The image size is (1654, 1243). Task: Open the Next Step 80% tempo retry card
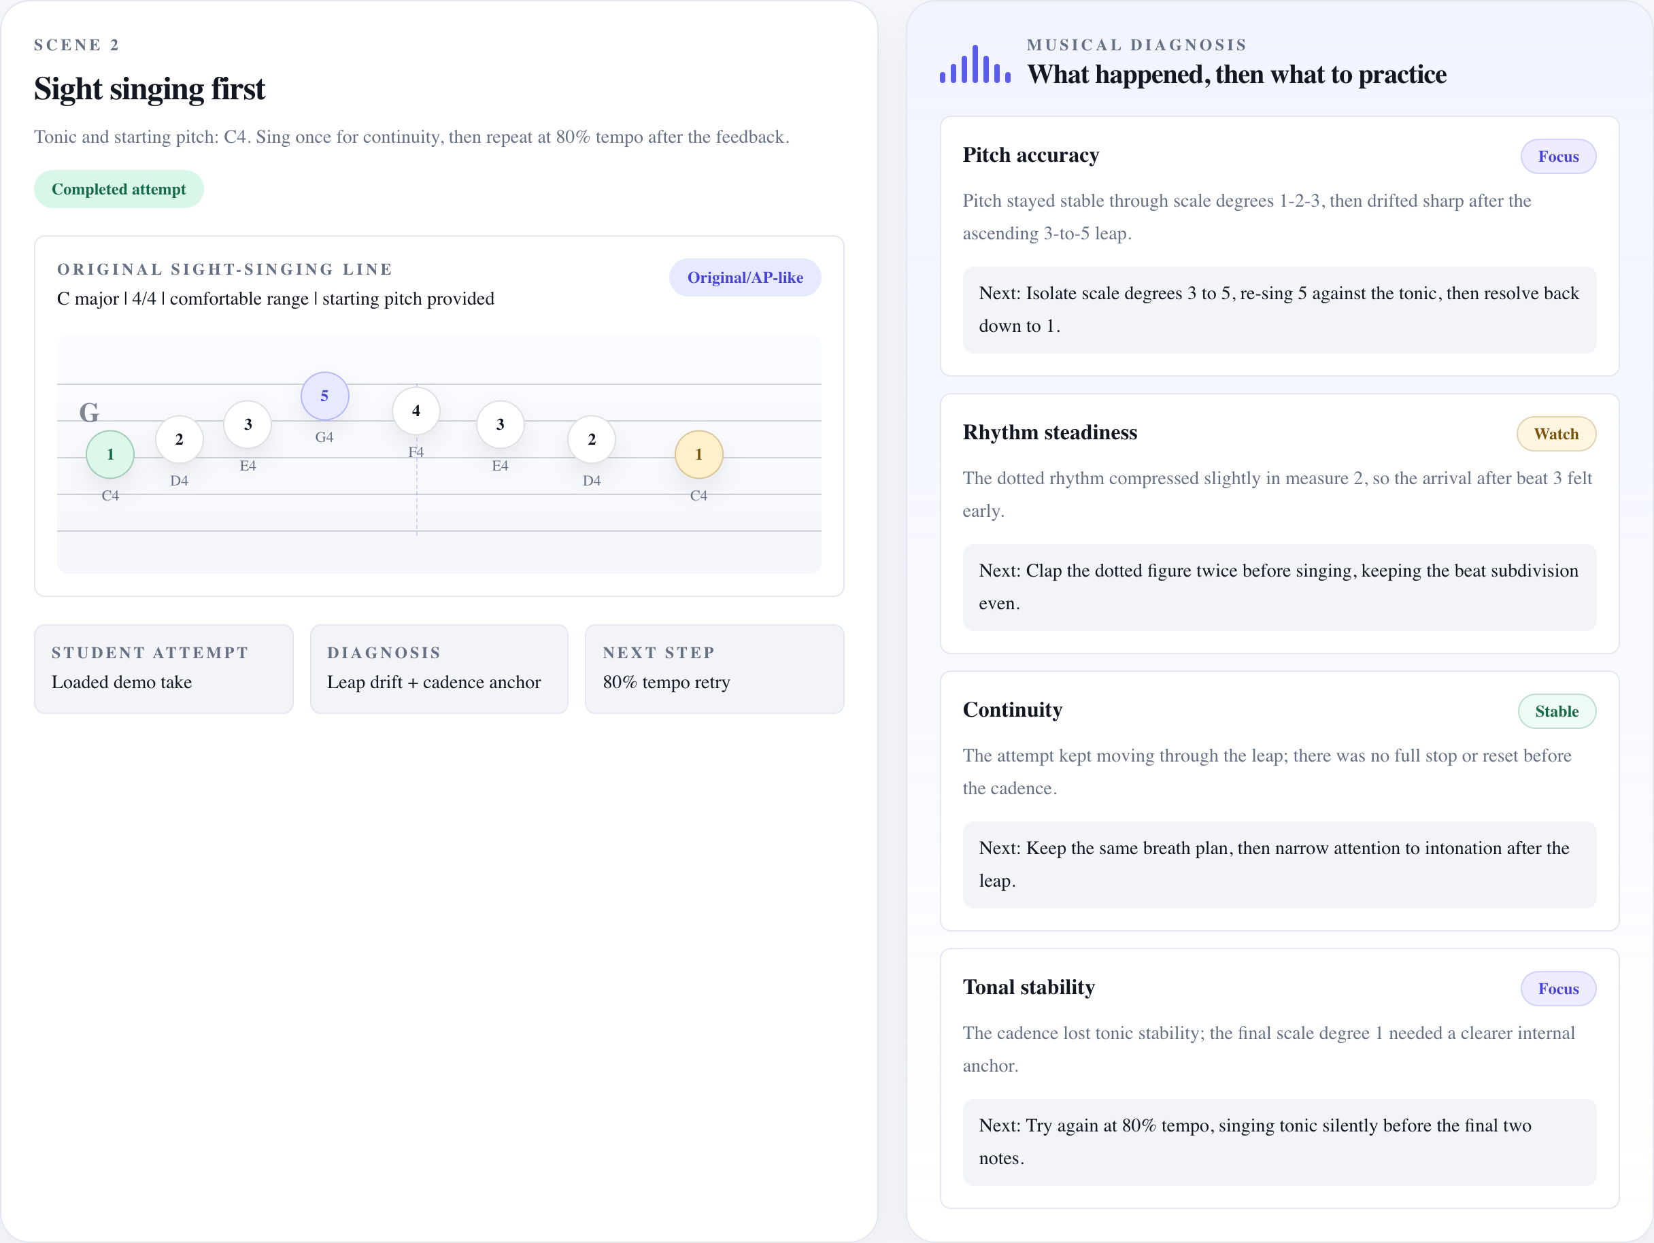tap(714, 669)
